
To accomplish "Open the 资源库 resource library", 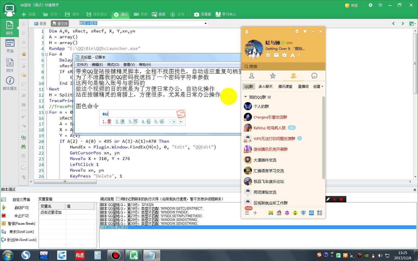I will point(203,14).
